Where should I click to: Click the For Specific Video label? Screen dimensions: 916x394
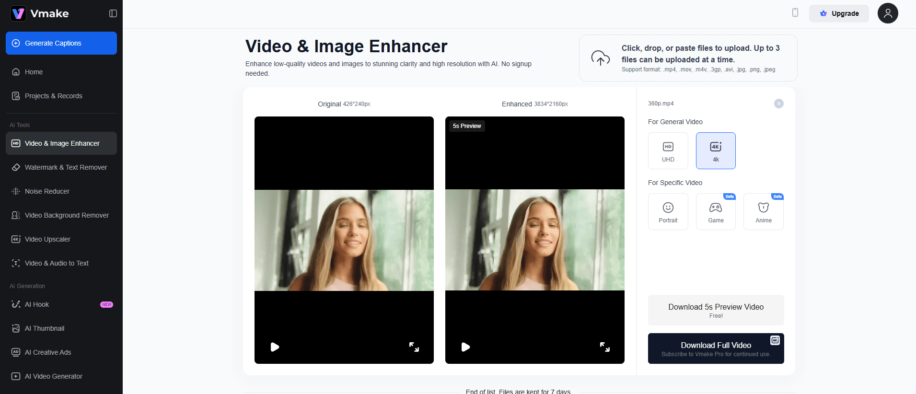click(675, 183)
